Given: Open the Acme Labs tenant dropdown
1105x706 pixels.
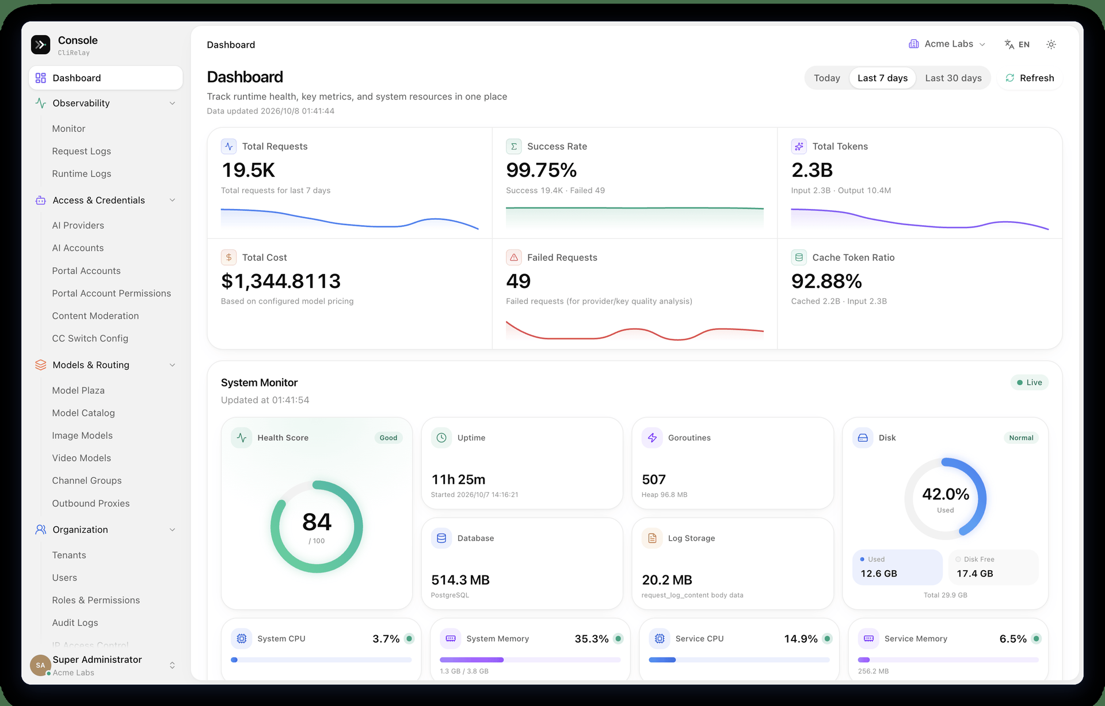Looking at the screenshot, I should pos(947,44).
